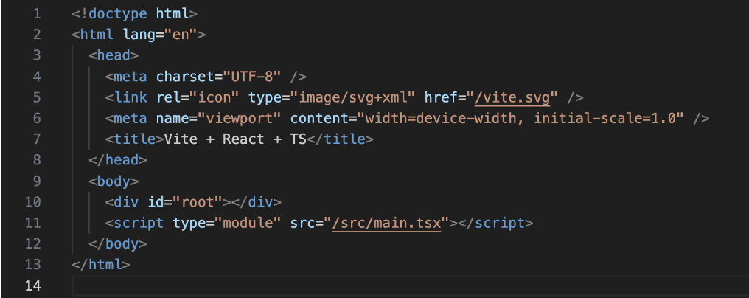749x298 pixels.
Task: Click line number 7 in the gutter
Action: tap(36, 139)
